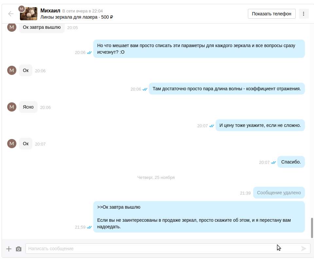
Task: Click the 'В сети вчера в 22:04' status
Action: coord(82,11)
